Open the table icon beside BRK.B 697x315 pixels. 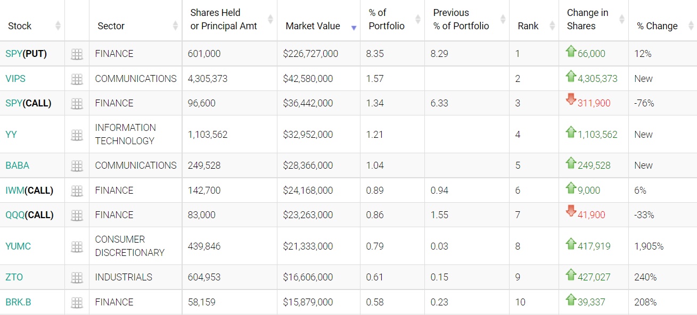pos(77,302)
